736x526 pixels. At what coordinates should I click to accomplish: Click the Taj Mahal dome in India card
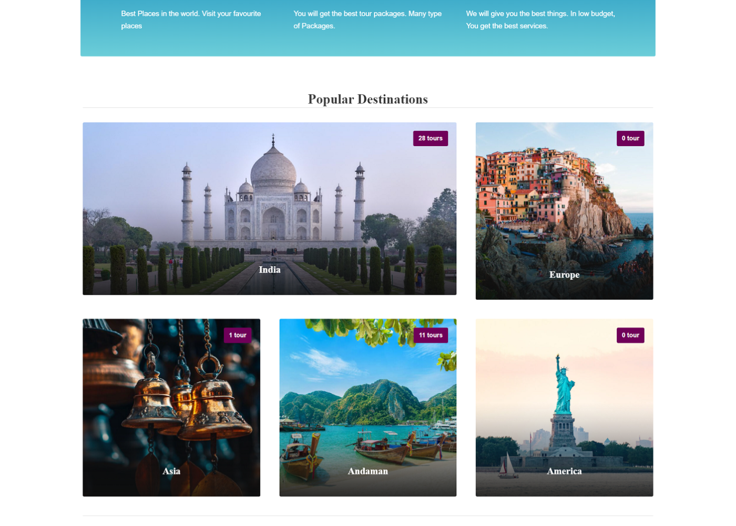273,168
